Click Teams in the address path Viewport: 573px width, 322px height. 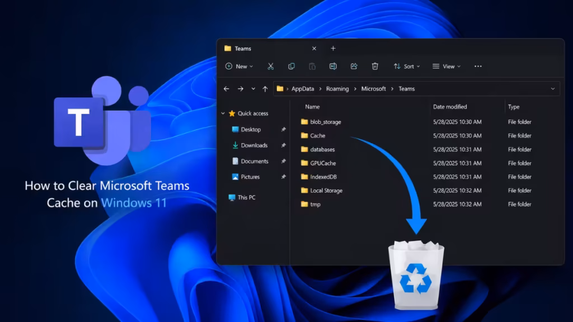tap(407, 89)
